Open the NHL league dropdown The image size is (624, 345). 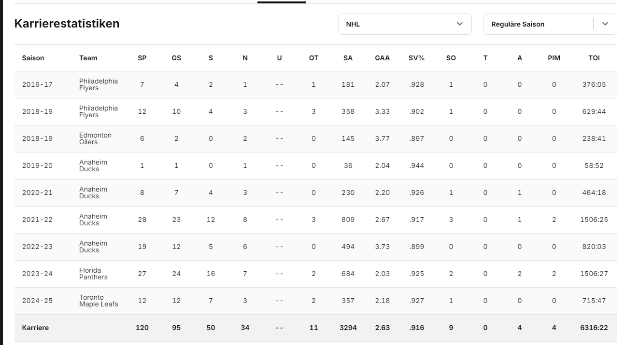[392, 24]
